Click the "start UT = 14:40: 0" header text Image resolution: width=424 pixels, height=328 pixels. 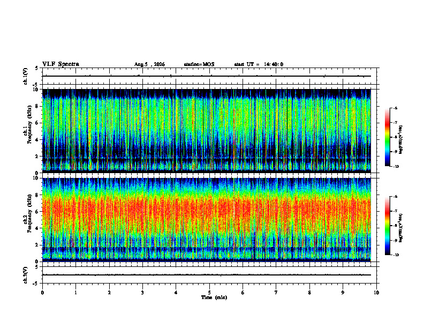[x=259, y=64]
